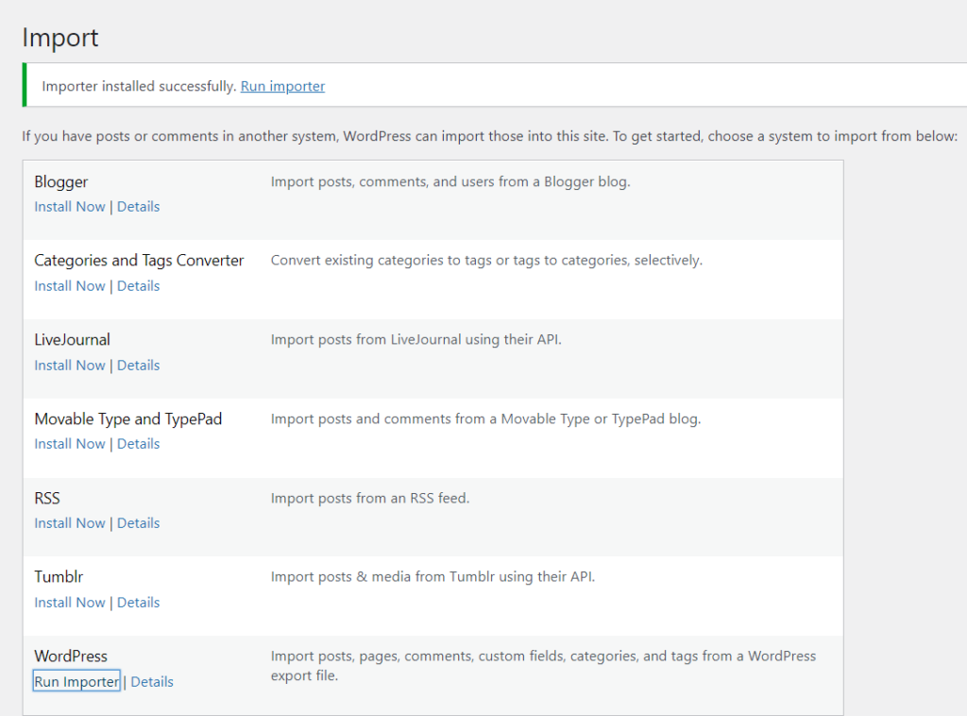
Task: Install the Blogger importer now
Action: 70,207
